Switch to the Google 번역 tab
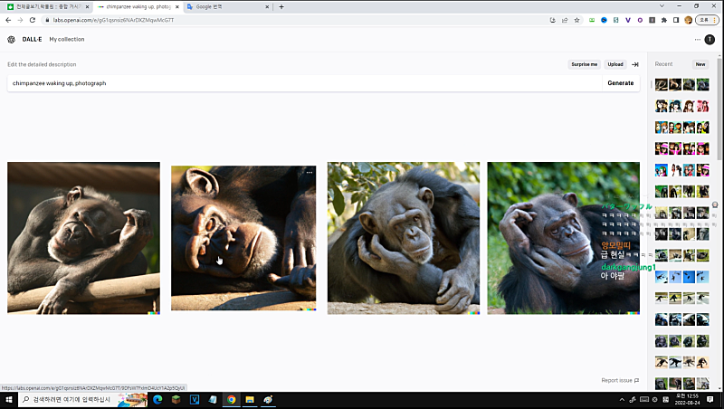Screen dimensions: 724x409 click(x=226, y=6)
